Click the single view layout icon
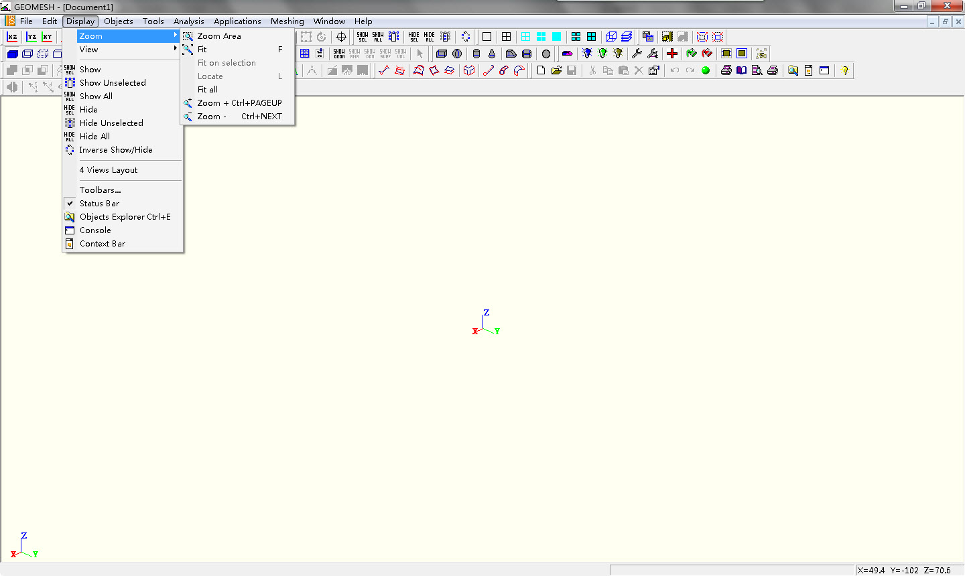This screenshot has width=965, height=576. [487, 37]
